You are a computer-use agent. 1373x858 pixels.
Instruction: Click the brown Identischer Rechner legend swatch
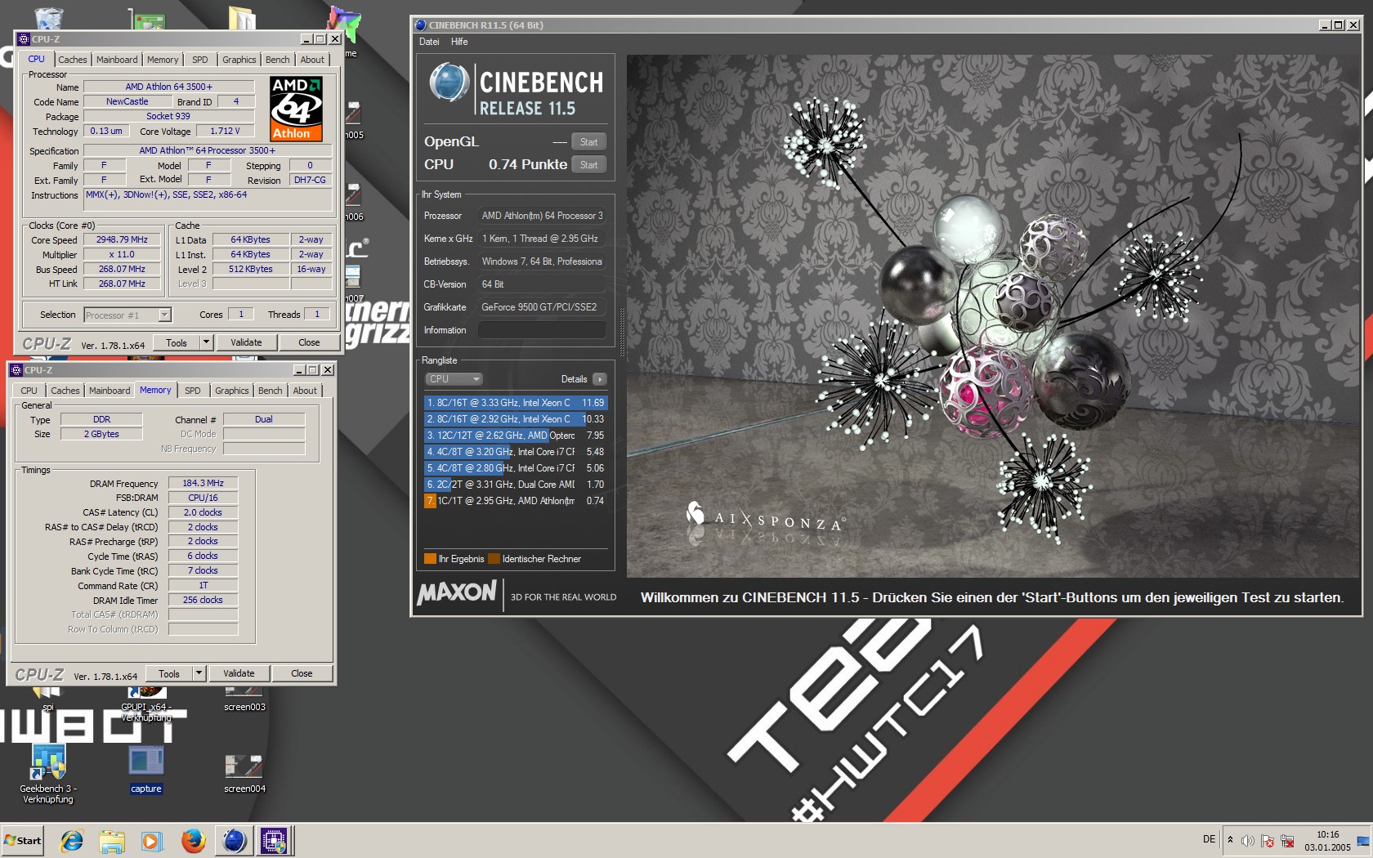494,559
